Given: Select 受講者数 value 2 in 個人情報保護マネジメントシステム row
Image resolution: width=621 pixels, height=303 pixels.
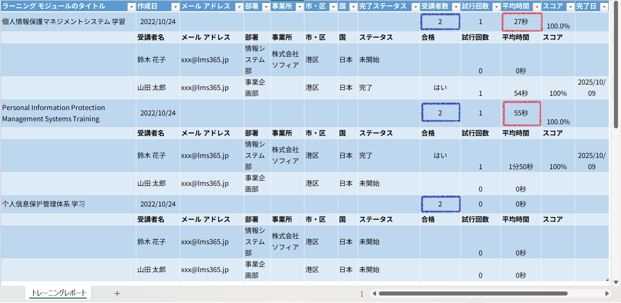Looking at the screenshot, I should click(440, 22).
